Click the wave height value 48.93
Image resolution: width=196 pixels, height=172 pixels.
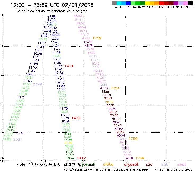[78, 16]
